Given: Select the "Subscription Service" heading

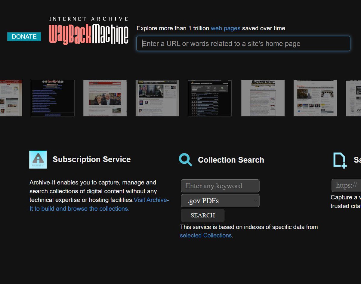Looking at the screenshot, I should click(92, 159).
